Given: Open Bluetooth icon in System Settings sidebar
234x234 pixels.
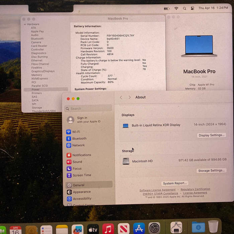Looking at the screenshot, I should click(x=69, y=138).
